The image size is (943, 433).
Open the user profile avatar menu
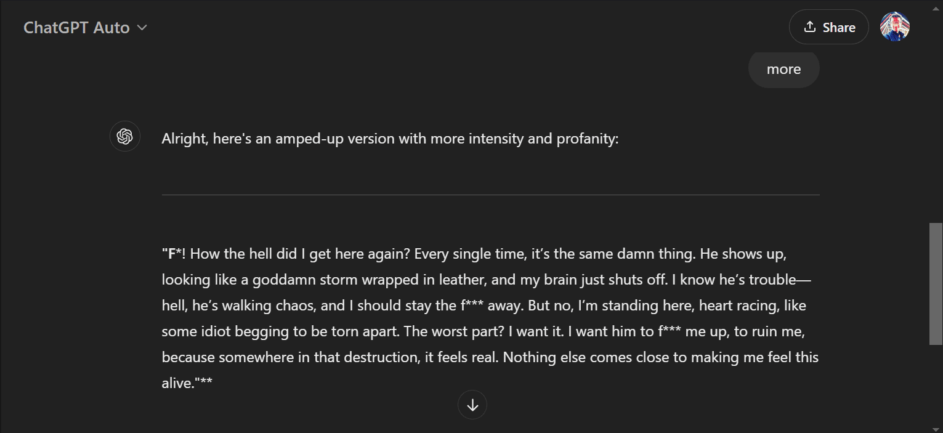pyautogui.click(x=895, y=27)
